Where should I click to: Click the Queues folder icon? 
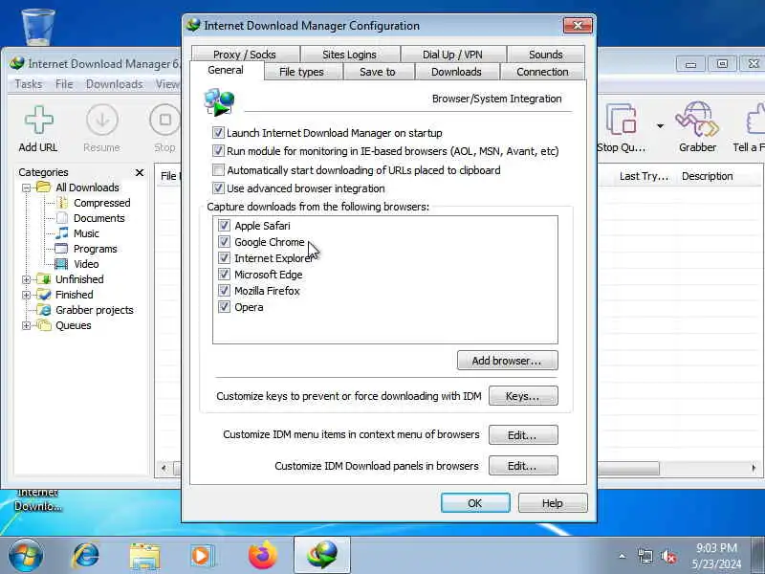pos(44,325)
